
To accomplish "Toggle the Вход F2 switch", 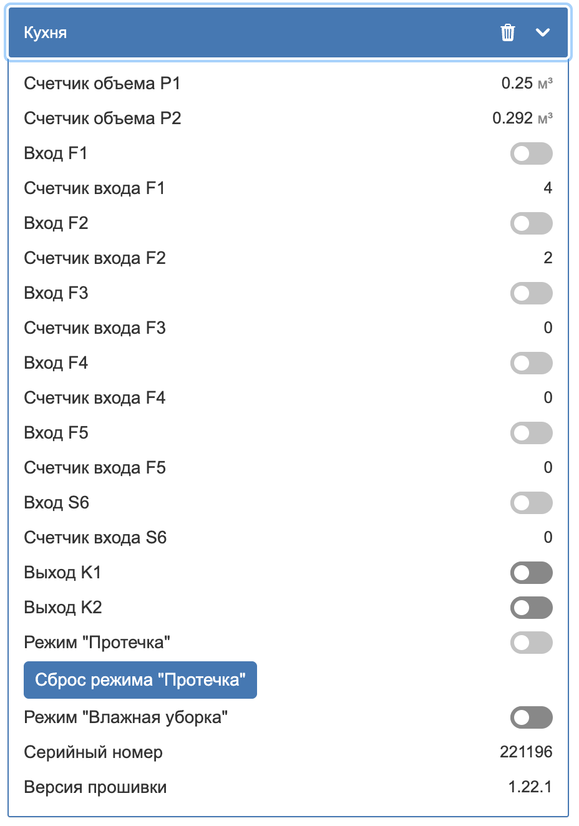I will pyautogui.click(x=531, y=223).
